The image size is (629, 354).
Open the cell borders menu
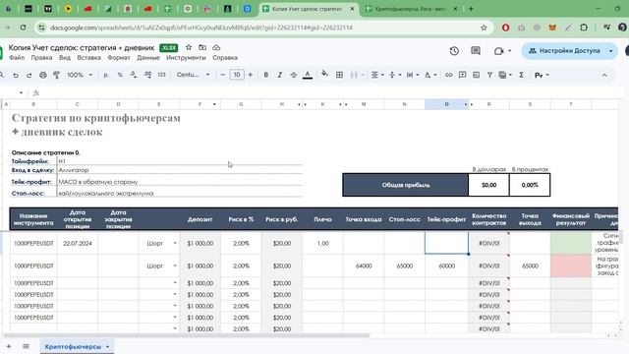(339, 75)
